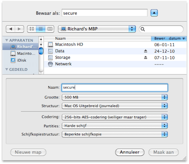
Task: Switch to icon view mode
Action: pyautogui.click(x=32, y=29)
